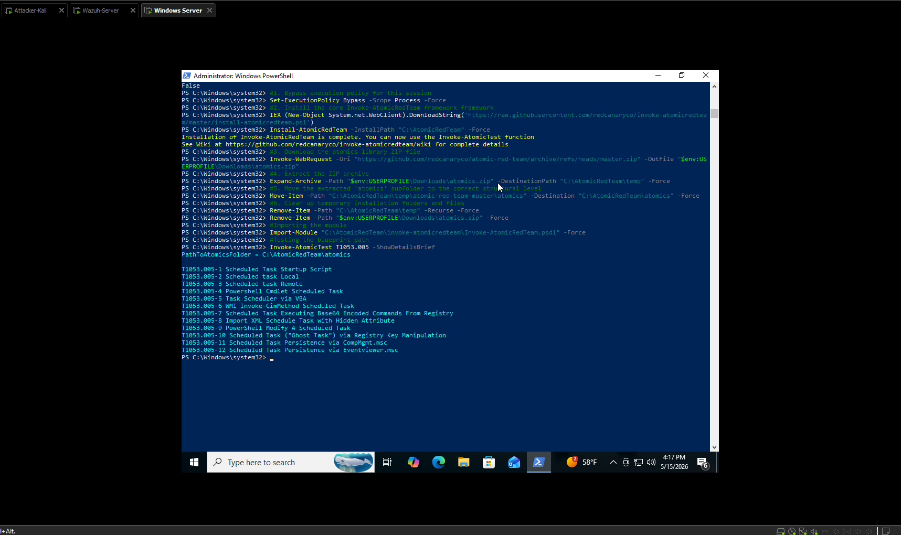The width and height of the screenshot is (901, 535).
Task: Open Microsoft Edge from the taskbar
Action: 439,462
